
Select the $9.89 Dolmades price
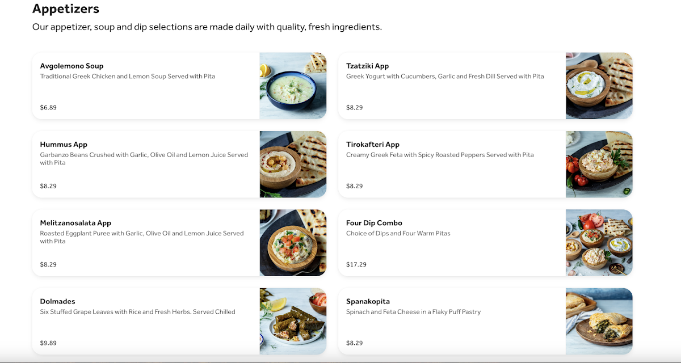(48, 343)
